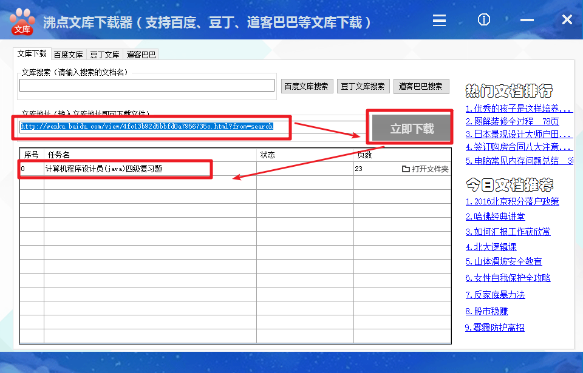
Task: Open the 山体滑坡安全教育 link
Action: pyautogui.click(x=504, y=261)
